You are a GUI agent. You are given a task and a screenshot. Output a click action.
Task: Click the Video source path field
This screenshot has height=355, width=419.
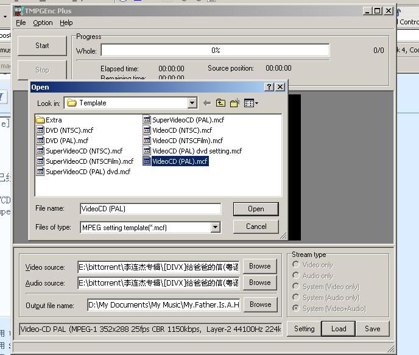(x=158, y=267)
